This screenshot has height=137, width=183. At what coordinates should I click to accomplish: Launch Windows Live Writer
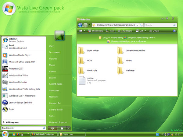point(24,76)
